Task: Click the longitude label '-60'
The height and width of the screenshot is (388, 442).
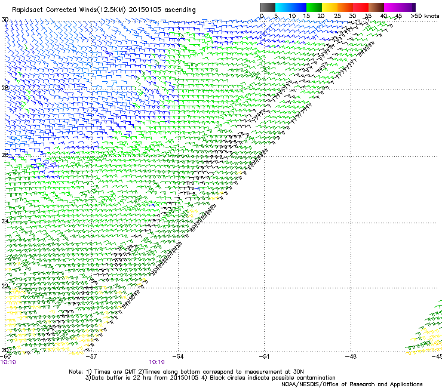Action: [x=5, y=356]
